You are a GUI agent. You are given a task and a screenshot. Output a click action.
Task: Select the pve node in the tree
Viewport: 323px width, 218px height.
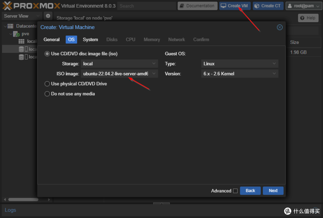click(x=25, y=34)
